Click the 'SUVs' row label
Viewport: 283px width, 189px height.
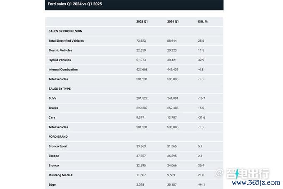(x=52, y=98)
